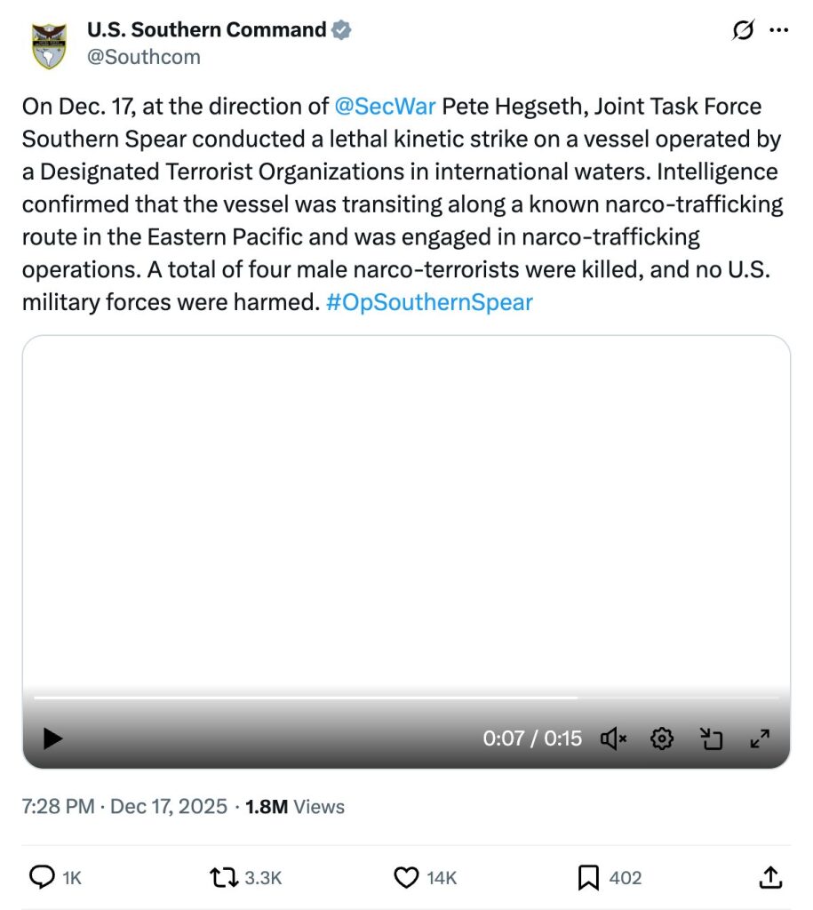
Task: Open the @SecWar mention link
Action: pyautogui.click(x=386, y=107)
